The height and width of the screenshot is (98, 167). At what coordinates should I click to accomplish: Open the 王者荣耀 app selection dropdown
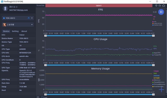click(32, 25)
